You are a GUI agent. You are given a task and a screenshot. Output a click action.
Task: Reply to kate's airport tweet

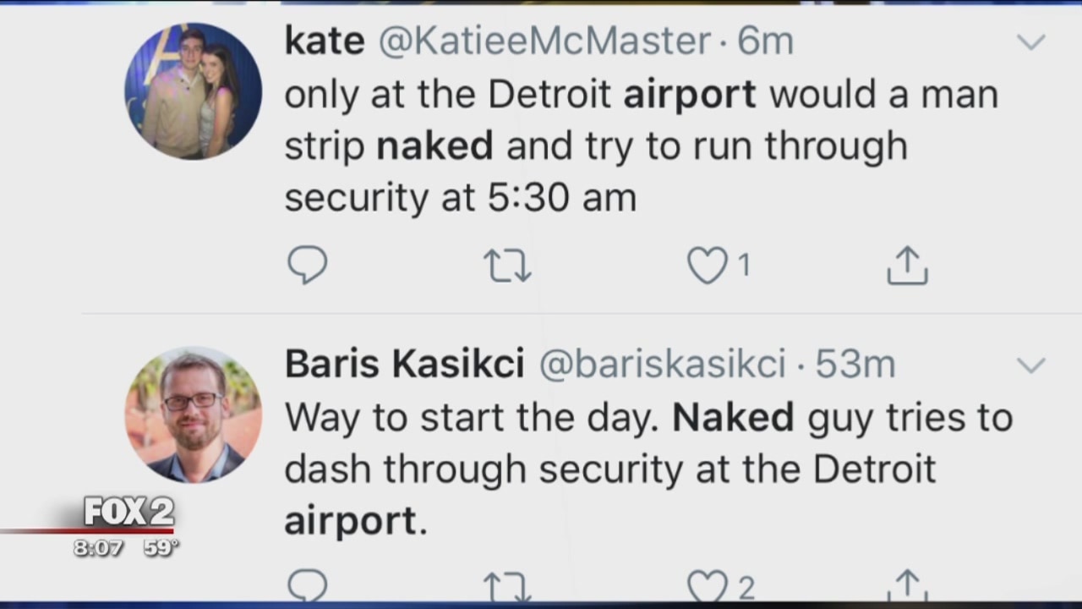pyautogui.click(x=307, y=266)
